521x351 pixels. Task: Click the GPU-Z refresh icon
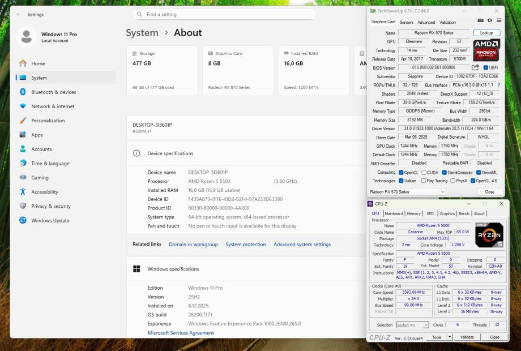pyautogui.click(x=489, y=22)
